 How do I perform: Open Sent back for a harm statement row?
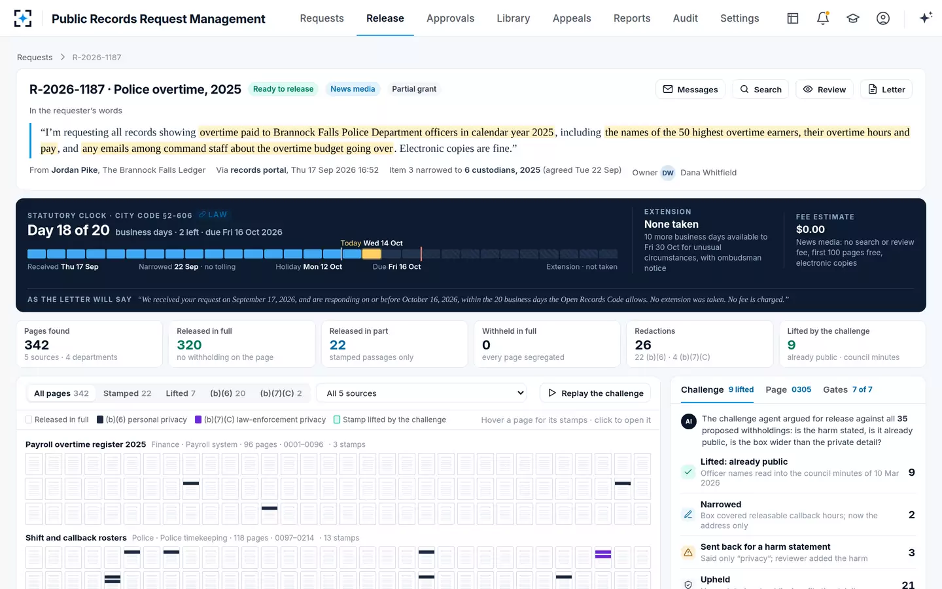(x=798, y=552)
